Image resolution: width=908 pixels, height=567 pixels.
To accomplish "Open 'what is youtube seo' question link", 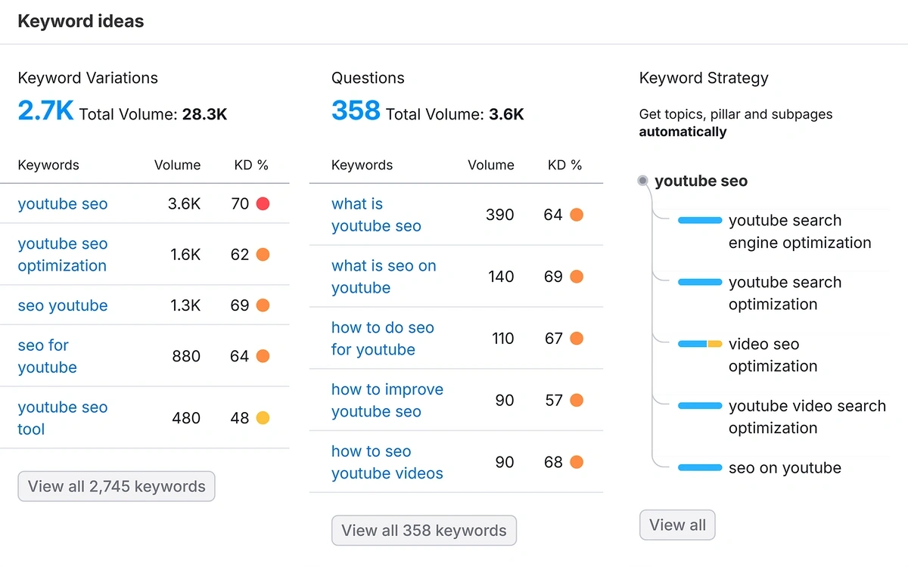I will tap(376, 215).
